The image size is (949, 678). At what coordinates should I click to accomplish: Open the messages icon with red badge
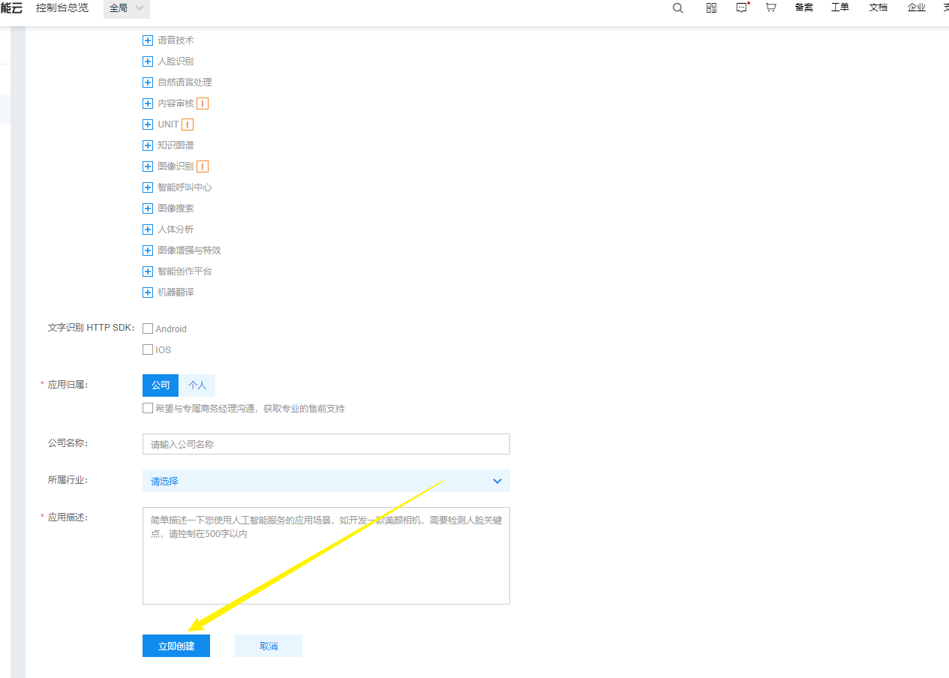pos(741,7)
